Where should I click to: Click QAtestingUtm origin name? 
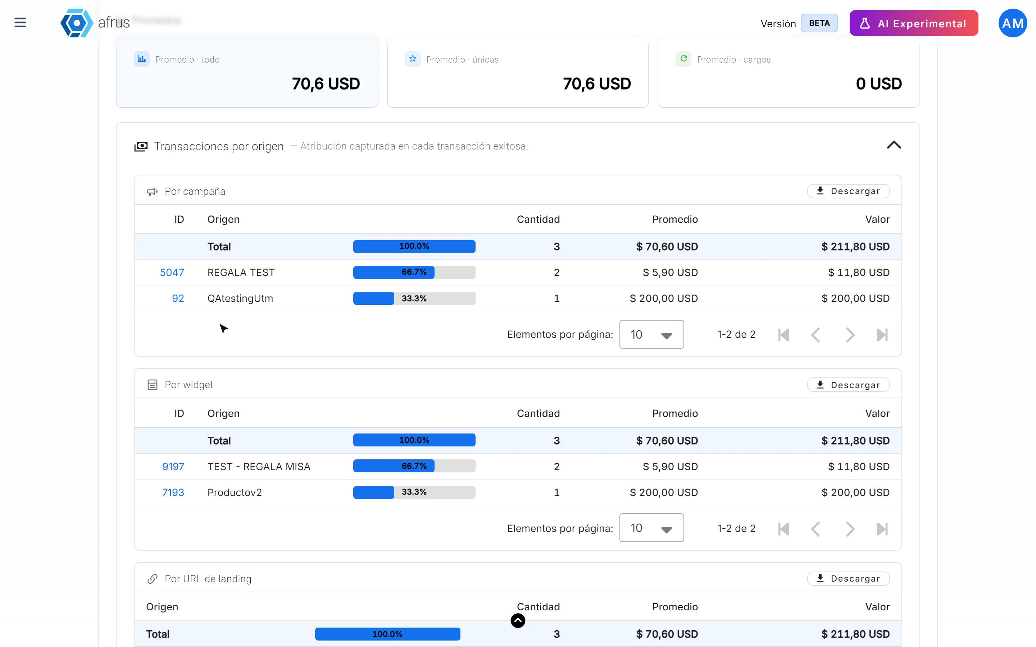point(240,298)
